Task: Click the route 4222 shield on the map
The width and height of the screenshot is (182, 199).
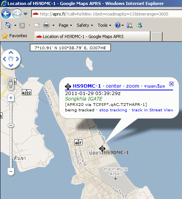Action: (26, 92)
